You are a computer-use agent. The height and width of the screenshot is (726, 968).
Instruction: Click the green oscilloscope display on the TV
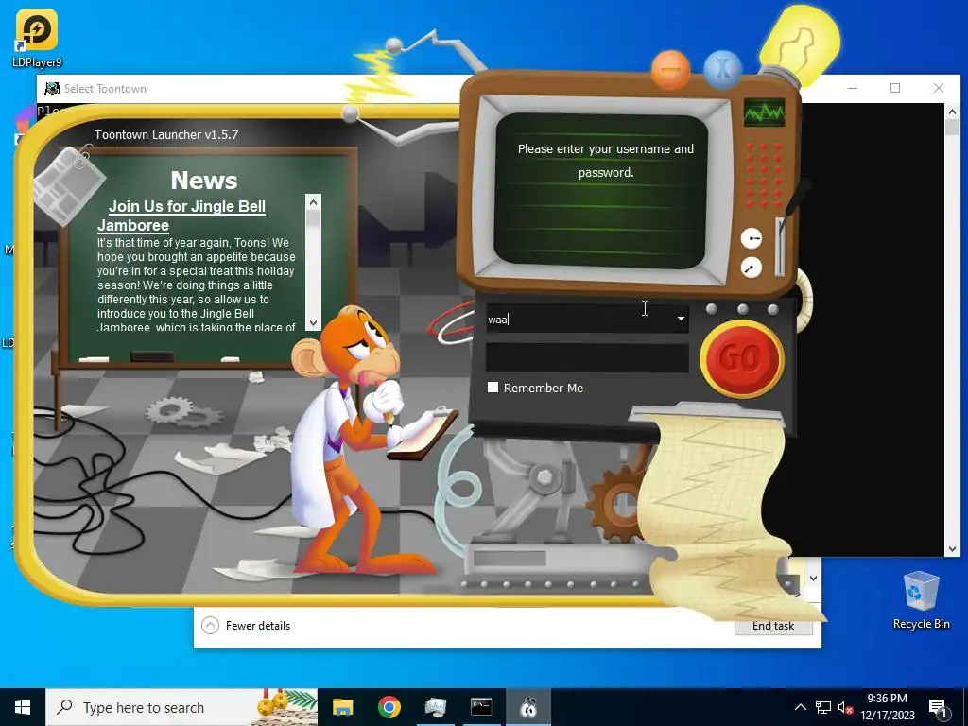click(764, 112)
